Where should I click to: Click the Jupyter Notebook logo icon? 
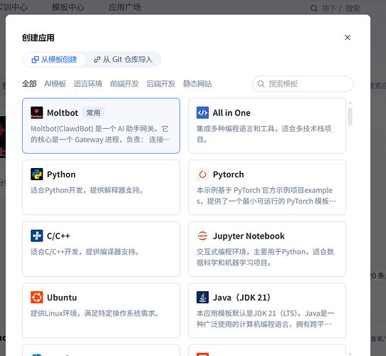(202, 236)
